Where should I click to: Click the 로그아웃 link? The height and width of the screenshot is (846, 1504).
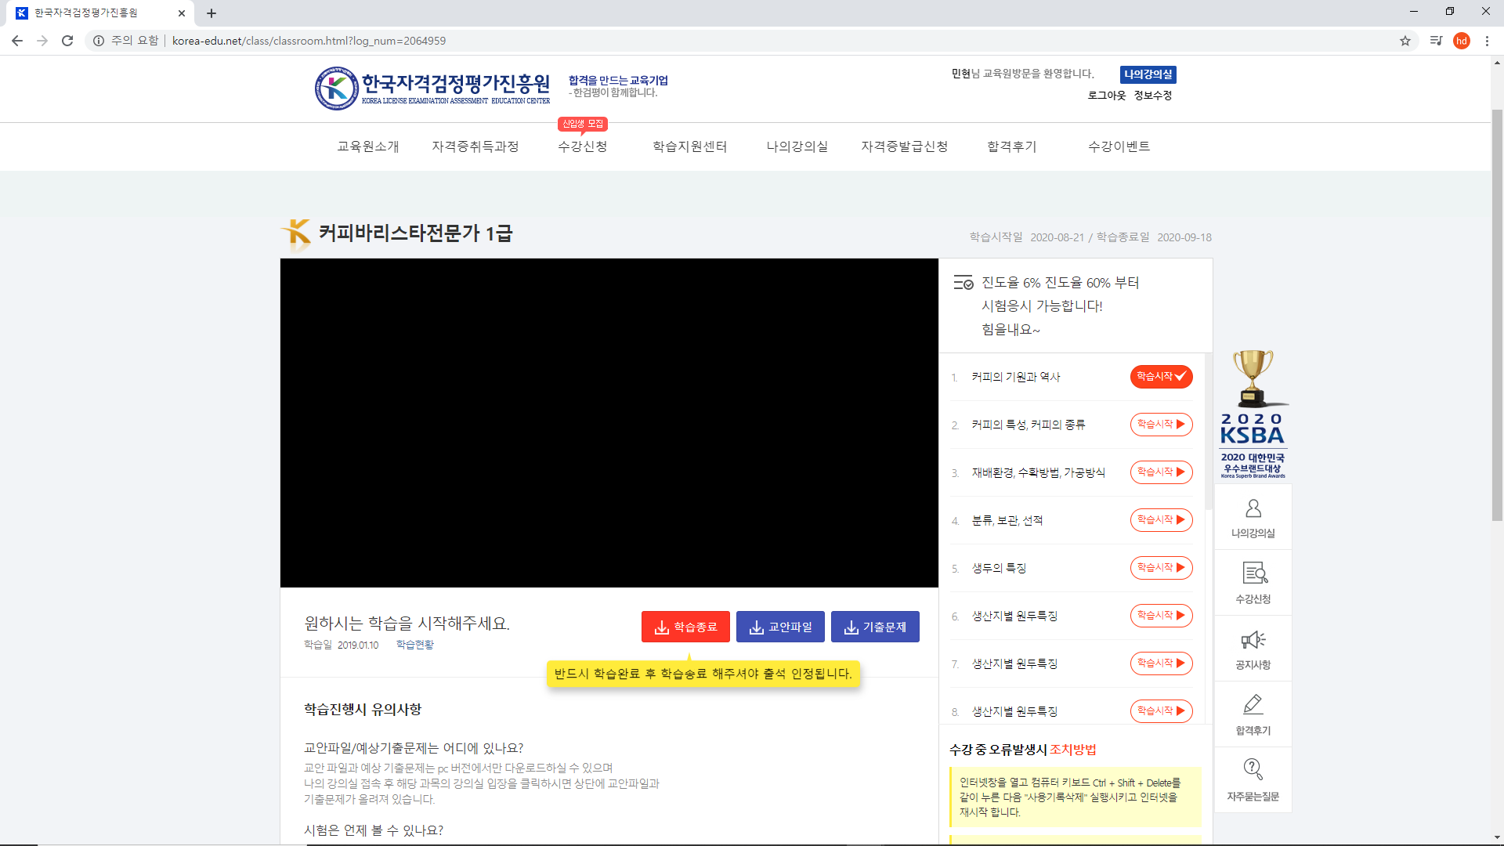coord(1106,96)
